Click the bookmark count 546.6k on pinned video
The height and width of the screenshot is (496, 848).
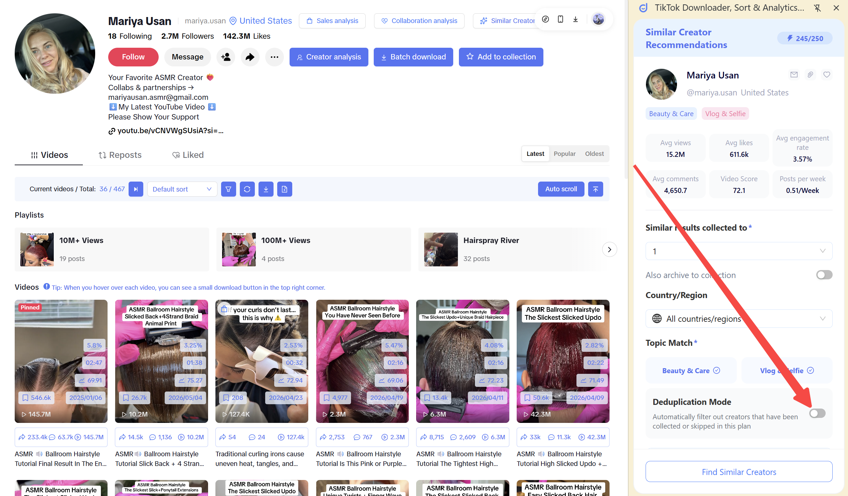(37, 398)
